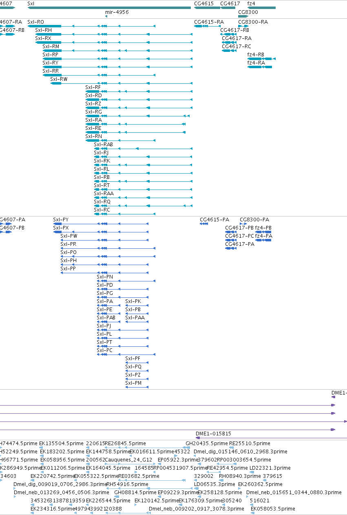Screen dimensions: 347x515
Task: Click the Sxl-RM transcript label
Action: (51, 47)
